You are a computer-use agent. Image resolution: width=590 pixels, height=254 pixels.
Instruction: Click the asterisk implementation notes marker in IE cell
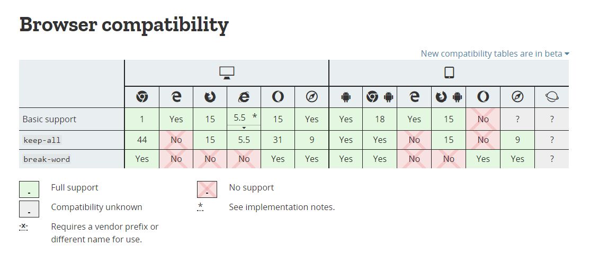coord(255,116)
